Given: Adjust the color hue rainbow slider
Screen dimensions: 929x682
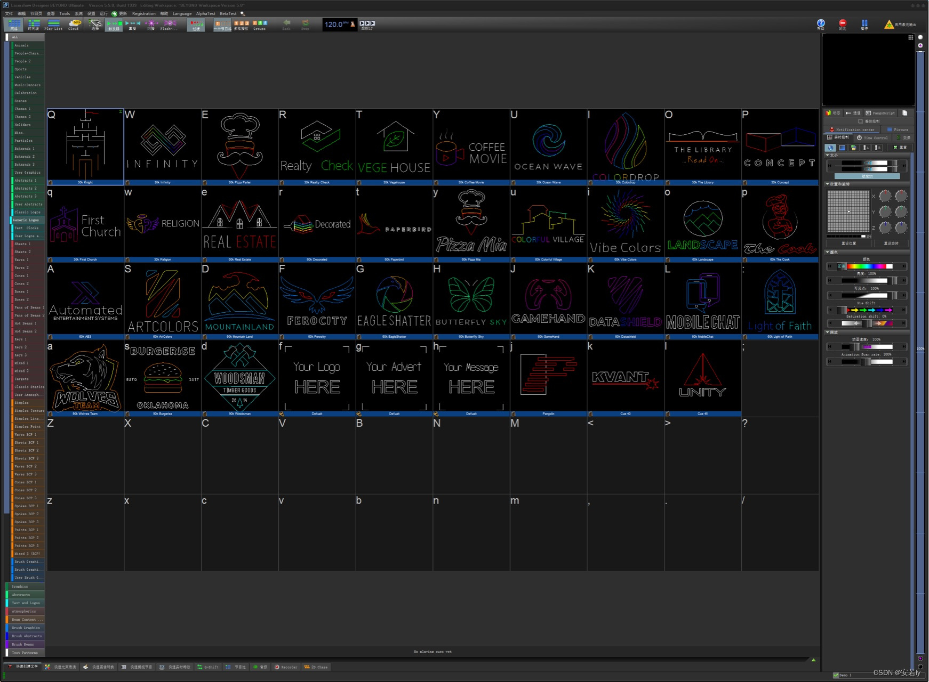Looking at the screenshot, I should 867,266.
